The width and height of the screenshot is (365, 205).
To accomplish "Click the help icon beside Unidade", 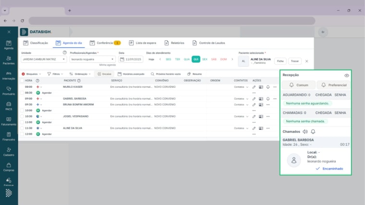I will pos(65,53).
